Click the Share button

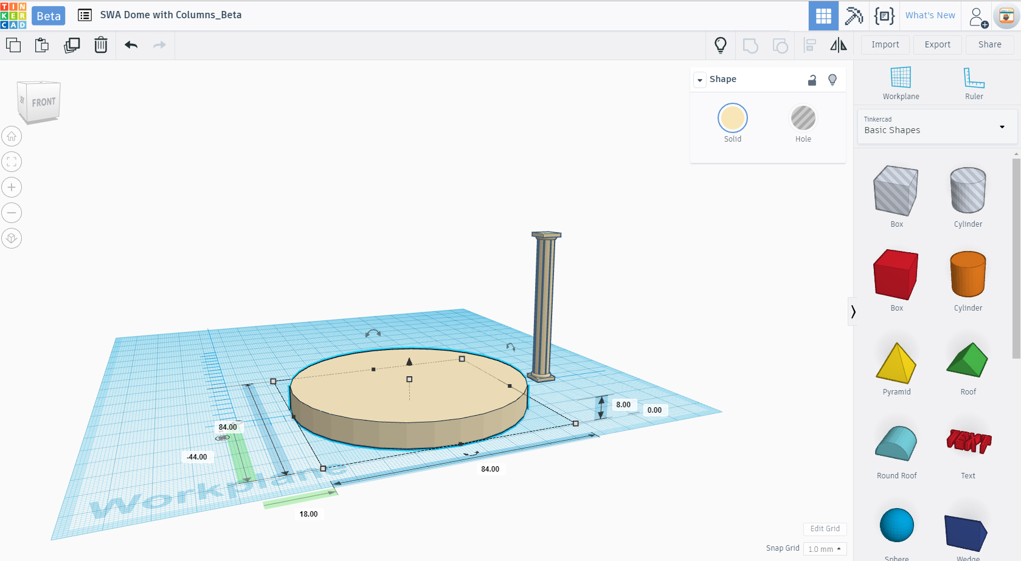[989, 44]
